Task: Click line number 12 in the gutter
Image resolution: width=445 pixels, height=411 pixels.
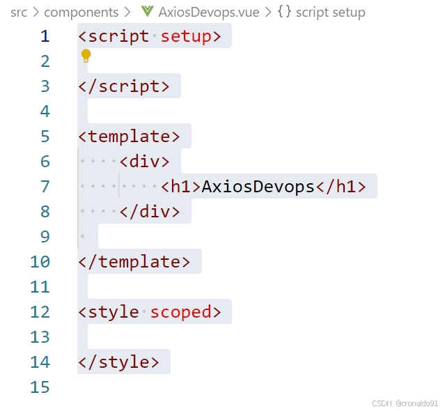Action: [x=40, y=311]
